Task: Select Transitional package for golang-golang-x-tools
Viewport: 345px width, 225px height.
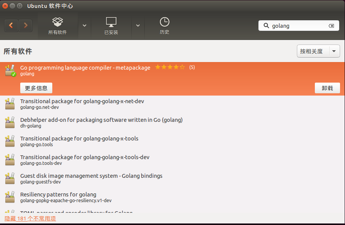Action: 172,141
